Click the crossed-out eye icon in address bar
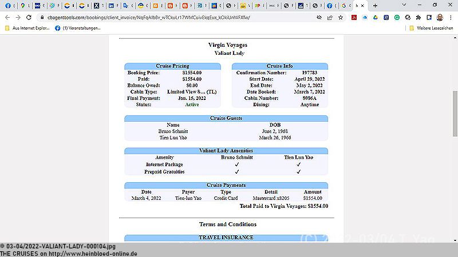458x257 pixels. click(319, 18)
